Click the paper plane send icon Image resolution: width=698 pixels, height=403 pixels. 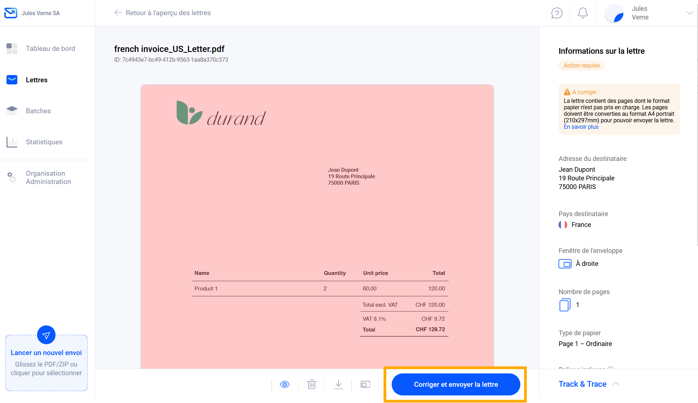[46, 335]
